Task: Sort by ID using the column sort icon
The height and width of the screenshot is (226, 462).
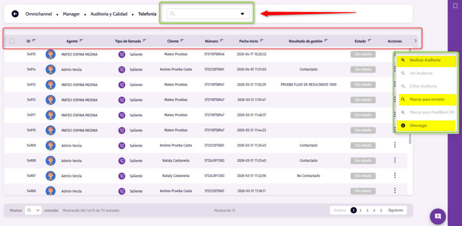Action: click(34, 41)
